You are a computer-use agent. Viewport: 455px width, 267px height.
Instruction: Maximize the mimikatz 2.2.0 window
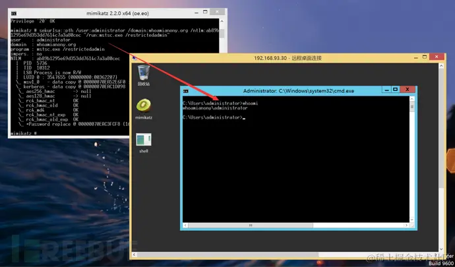coord(205,12)
